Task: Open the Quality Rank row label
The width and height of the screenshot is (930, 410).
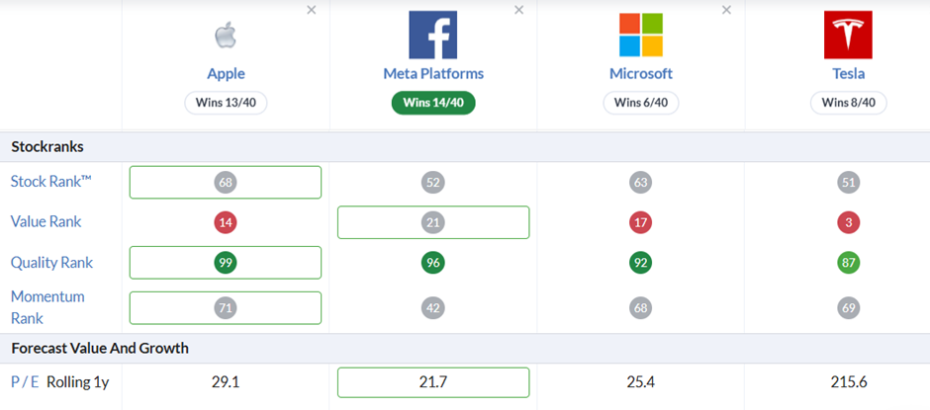Action: tap(52, 263)
